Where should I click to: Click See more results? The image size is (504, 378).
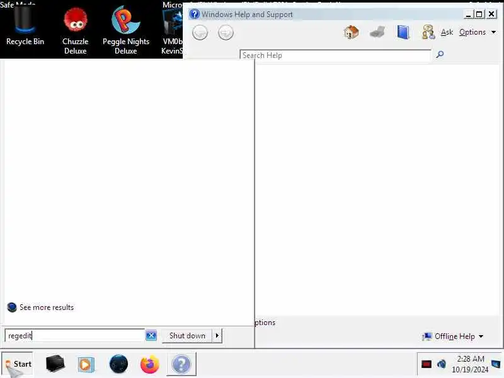[40, 307]
